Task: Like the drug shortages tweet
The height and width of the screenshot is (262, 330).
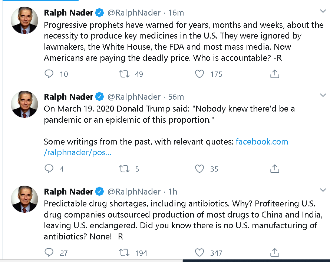Action: pos(199,252)
